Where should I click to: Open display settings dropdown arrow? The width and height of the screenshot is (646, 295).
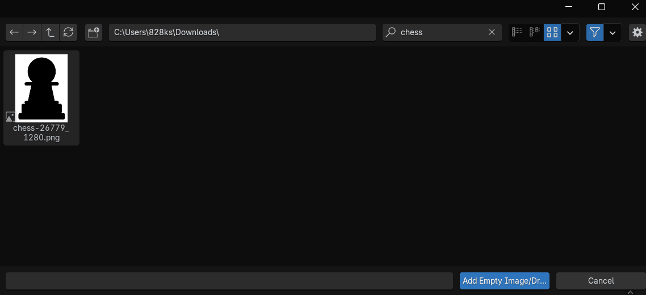pyautogui.click(x=570, y=32)
